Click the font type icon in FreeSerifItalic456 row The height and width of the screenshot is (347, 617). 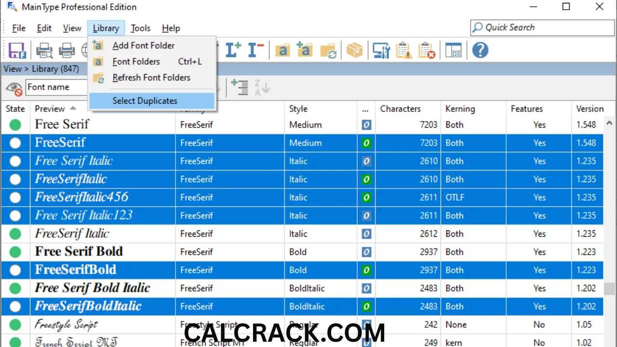[366, 198]
